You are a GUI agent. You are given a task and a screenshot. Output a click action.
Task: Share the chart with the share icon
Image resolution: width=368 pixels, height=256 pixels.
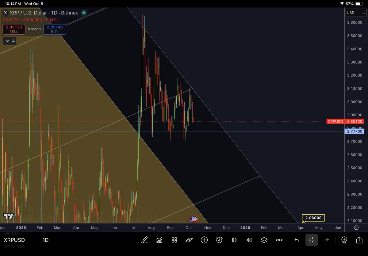coord(359,240)
